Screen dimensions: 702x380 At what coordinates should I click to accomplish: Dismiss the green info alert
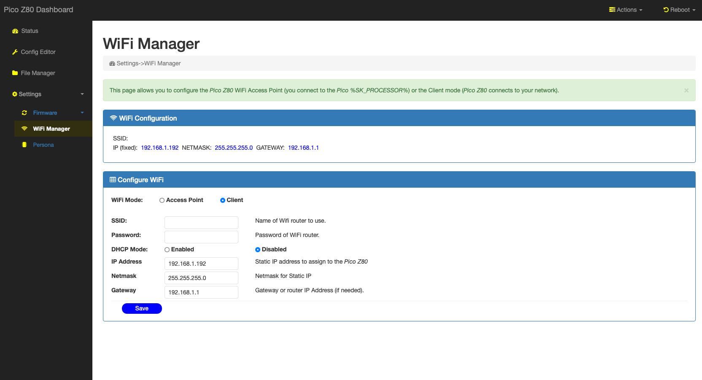(687, 90)
